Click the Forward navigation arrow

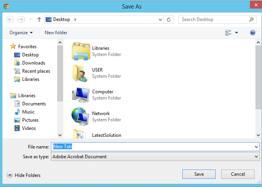coord(21,19)
